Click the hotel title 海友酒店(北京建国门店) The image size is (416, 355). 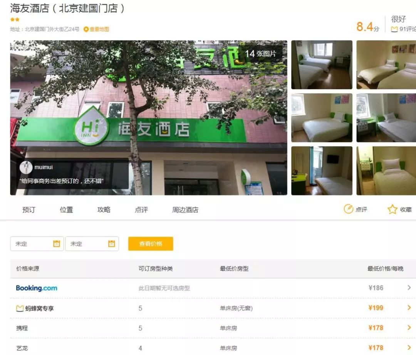pyautogui.click(x=67, y=8)
